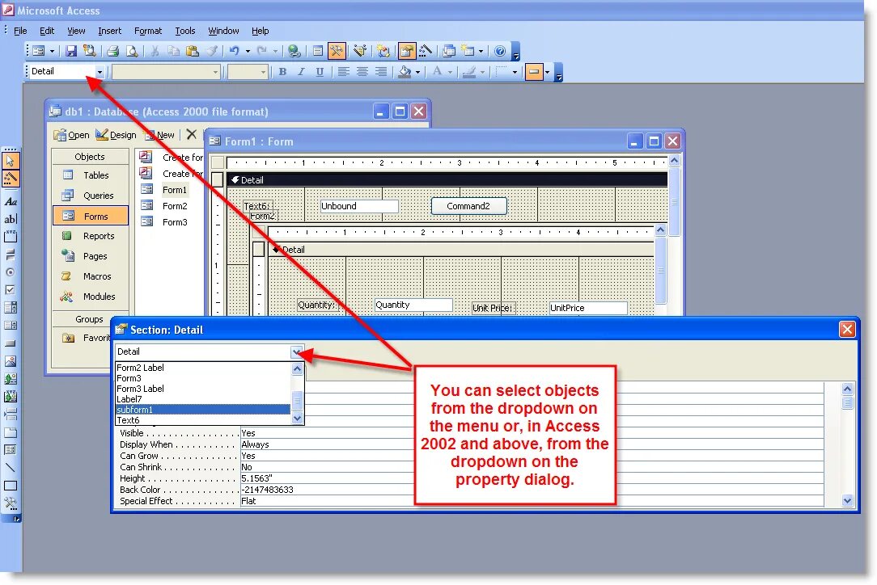Select the Label tool in toolbox

[11, 201]
